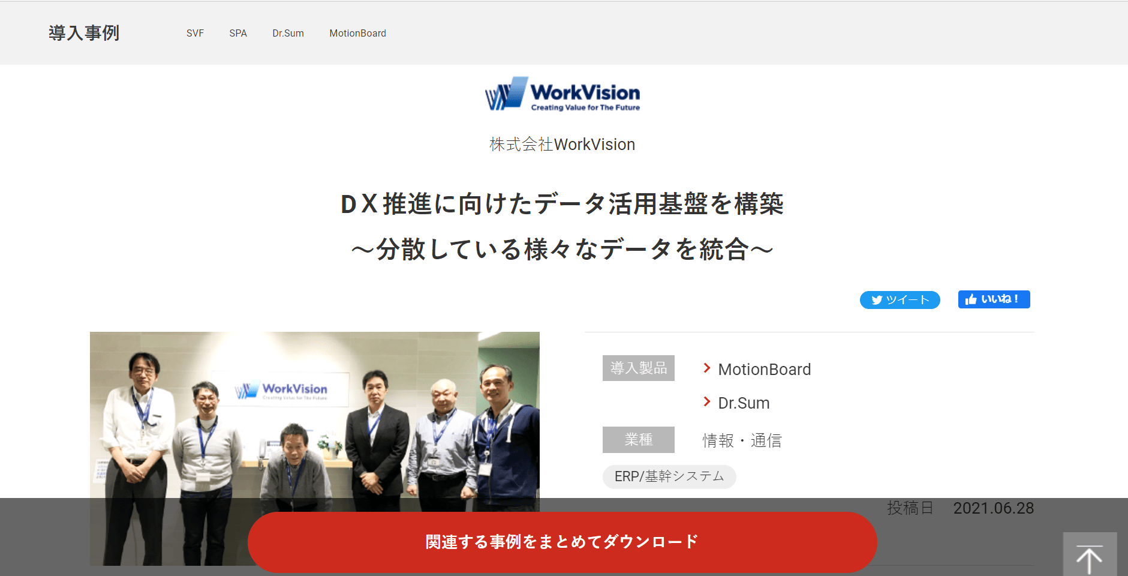
Task: Click the back-to-top arrow icon
Action: (x=1090, y=556)
